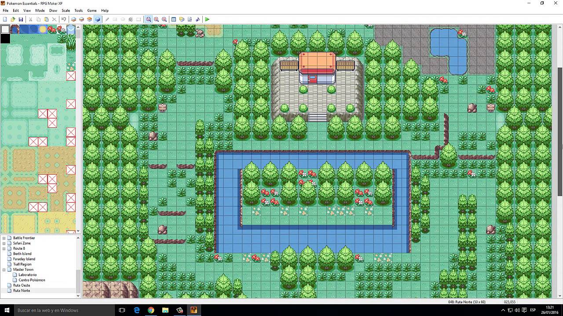The image size is (563, 316).
Task: Select the Ruta Norte map
Action: pos(21,291)
